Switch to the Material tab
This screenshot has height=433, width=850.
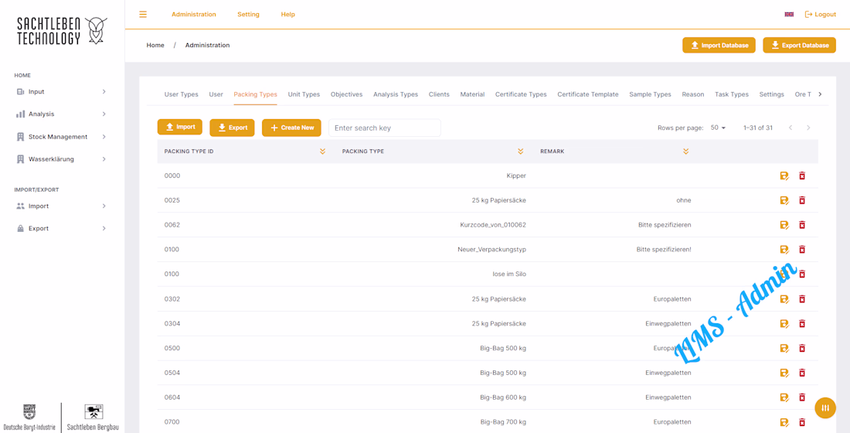[472, 94]
